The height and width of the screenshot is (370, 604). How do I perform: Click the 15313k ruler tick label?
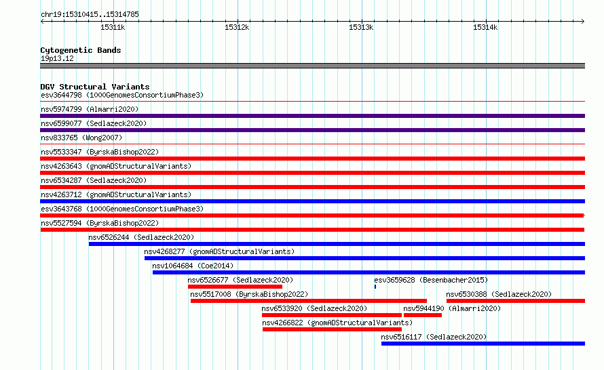pos(361,27)
